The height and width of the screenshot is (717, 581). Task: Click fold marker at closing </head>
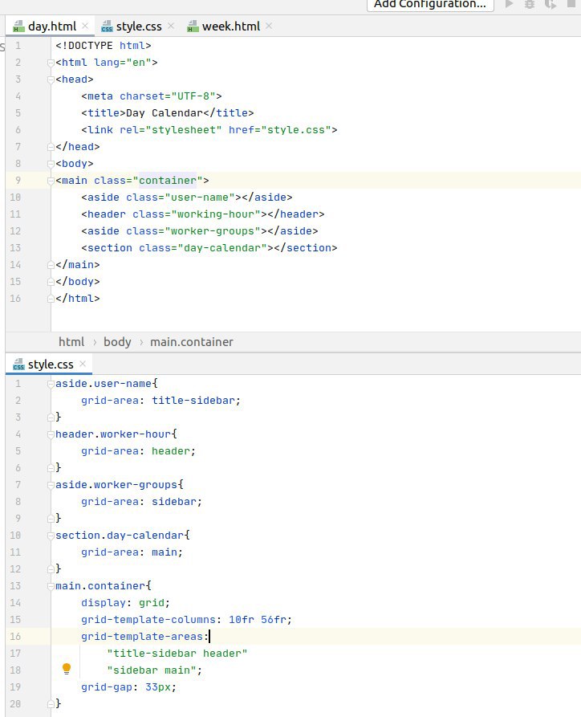(51, 147)
